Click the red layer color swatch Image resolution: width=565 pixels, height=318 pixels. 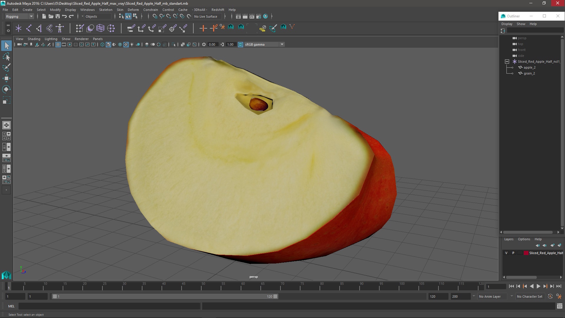tap(526, 253)
